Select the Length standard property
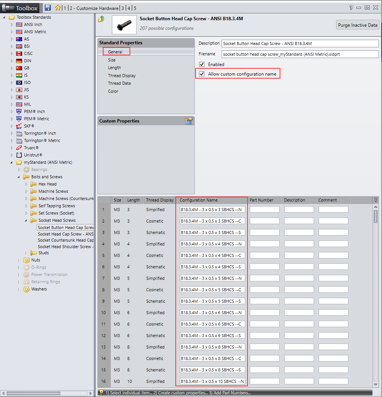Viewport: 382px width, 397px height. (115, 68)
